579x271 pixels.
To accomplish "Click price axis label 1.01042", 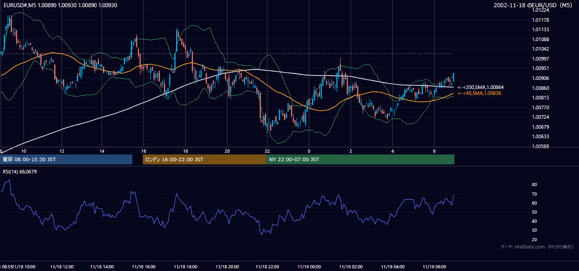I will [x=540, y=49].
